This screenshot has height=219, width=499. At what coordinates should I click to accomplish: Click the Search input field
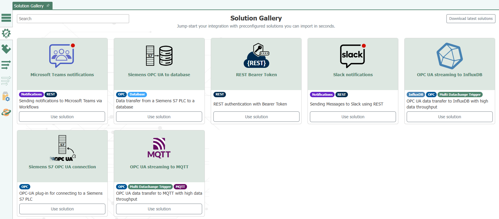pyautogui.click(x=73, y=19)
